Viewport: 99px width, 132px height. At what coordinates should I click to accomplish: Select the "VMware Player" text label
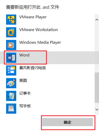click(x=33, y=17)
